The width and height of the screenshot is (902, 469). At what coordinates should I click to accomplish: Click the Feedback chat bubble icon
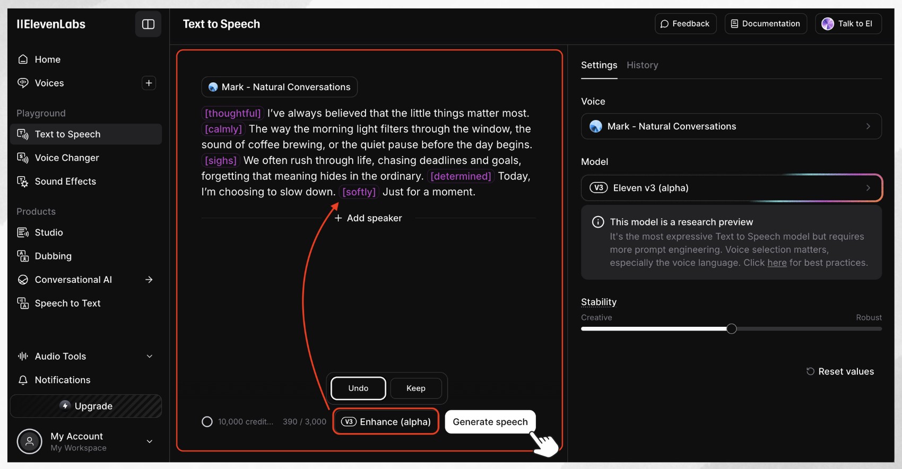(664, 24)
